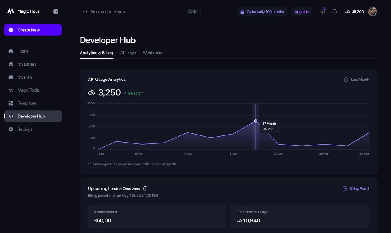
Task: Open the user profile avatar
Action: coord(372,12)
